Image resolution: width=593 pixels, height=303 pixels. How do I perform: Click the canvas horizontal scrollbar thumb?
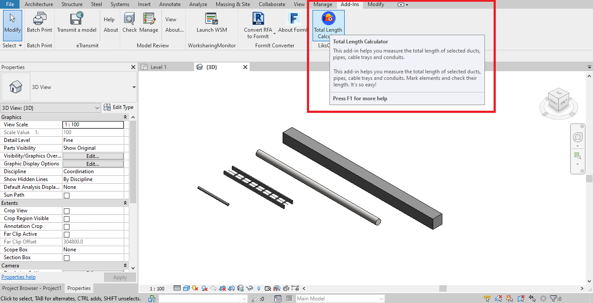click(443, 288)
